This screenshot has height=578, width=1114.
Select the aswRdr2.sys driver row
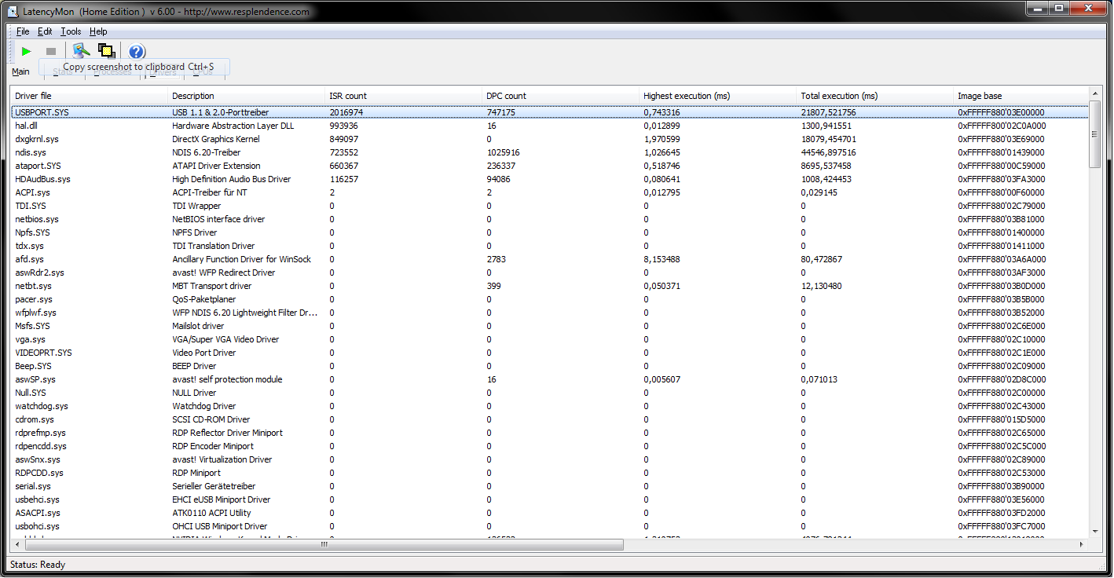(x=550, y=273)
